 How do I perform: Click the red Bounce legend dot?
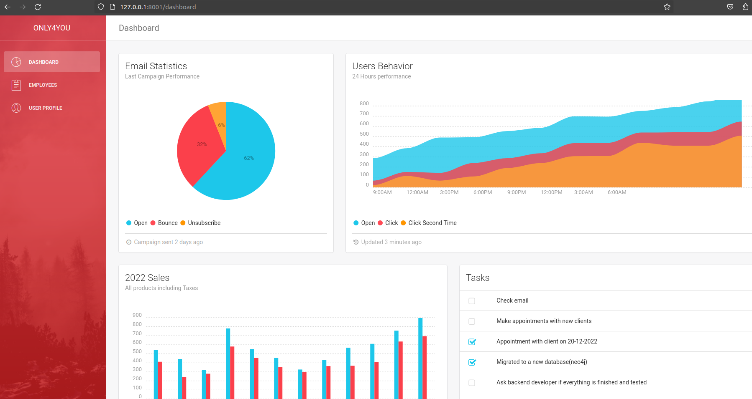click(x=153, y=223)
